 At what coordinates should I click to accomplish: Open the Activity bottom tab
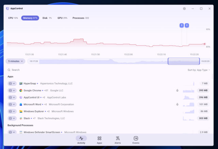81,140
